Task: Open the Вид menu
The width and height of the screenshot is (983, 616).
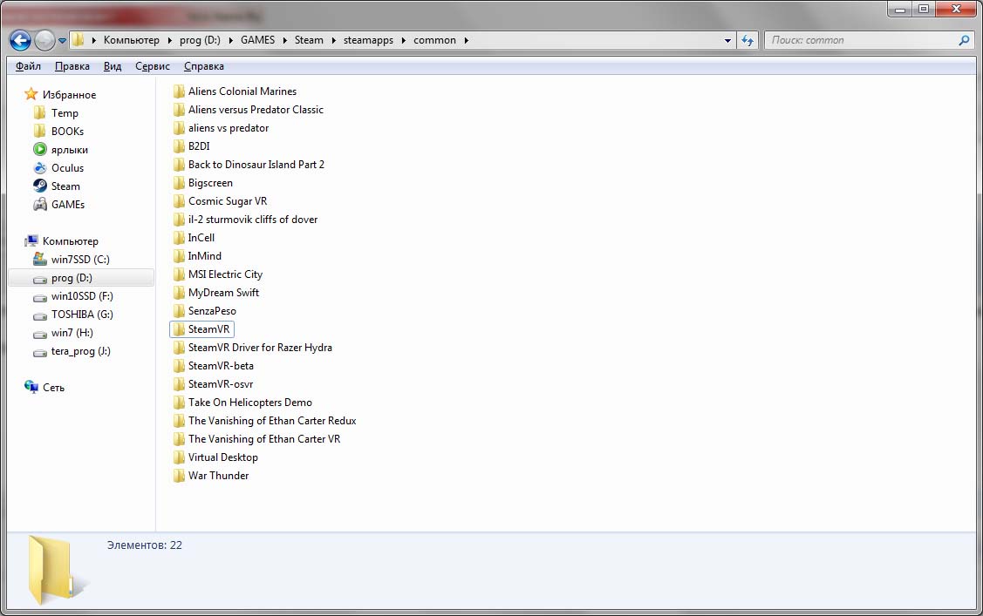Action: [113, 66]
